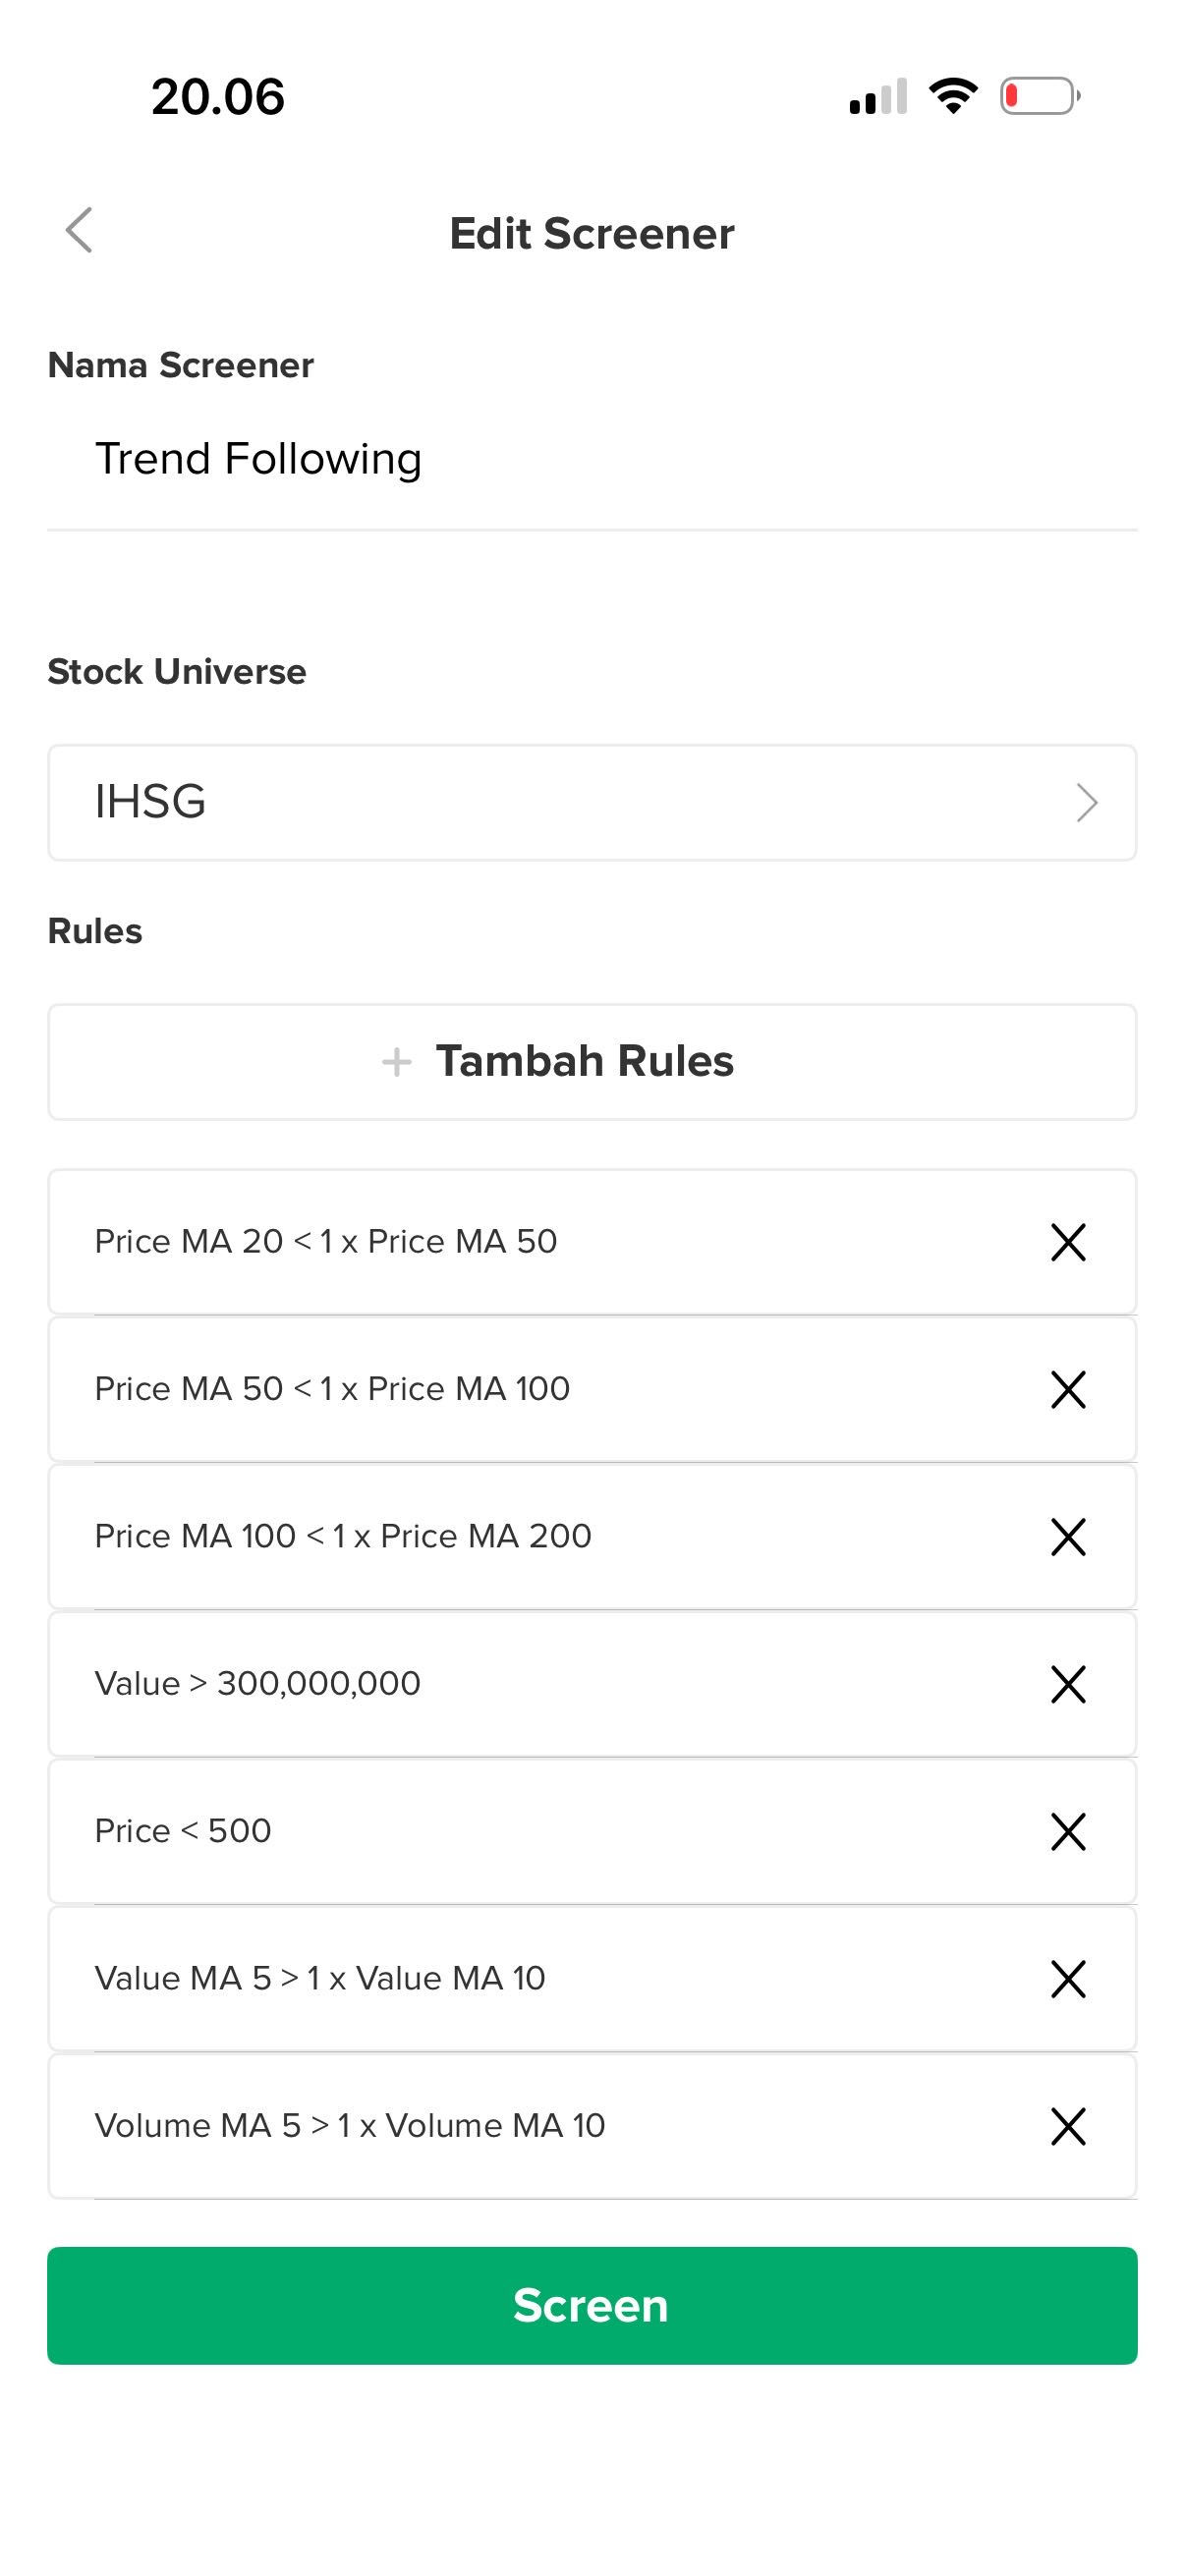Select the Price < 500 rule text

[x=183, y=1831]
